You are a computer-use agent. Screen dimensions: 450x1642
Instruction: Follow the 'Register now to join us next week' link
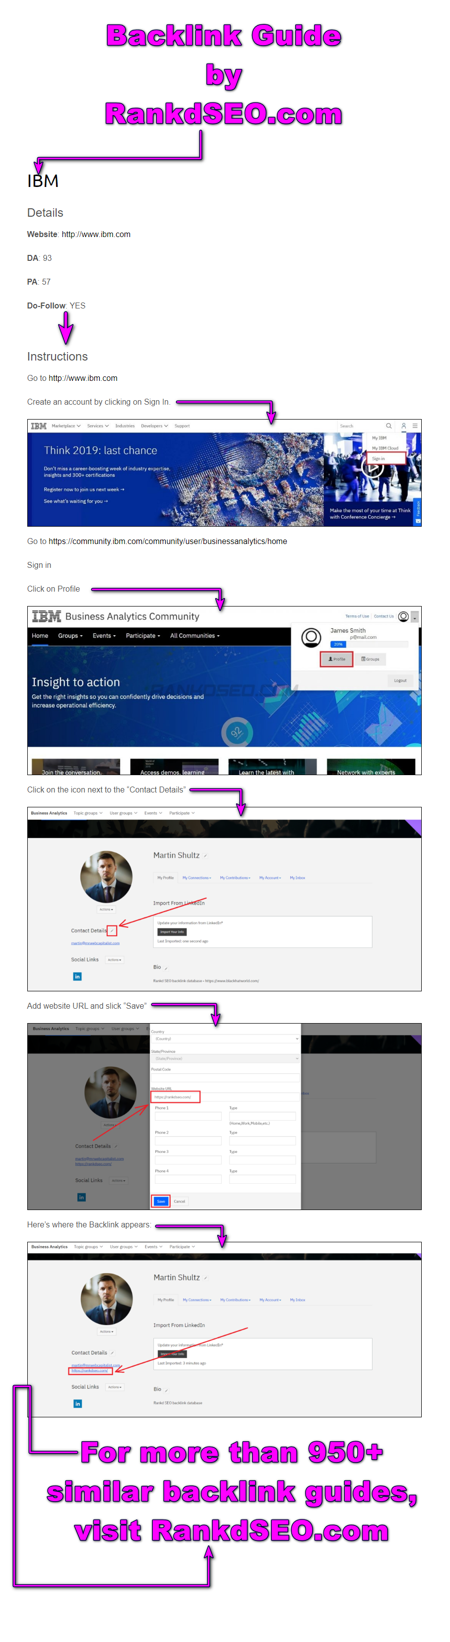tap(84, 489)
